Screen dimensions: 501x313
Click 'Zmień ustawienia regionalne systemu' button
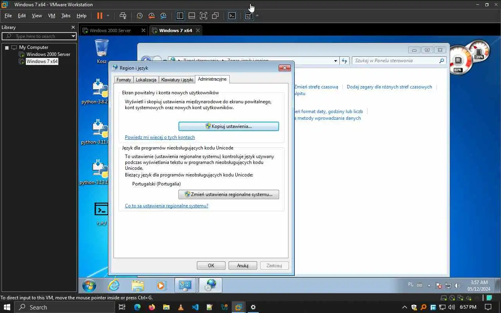(229, 194)
